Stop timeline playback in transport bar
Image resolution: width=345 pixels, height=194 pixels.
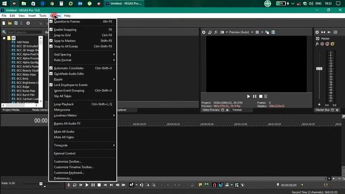click(99, 185)
